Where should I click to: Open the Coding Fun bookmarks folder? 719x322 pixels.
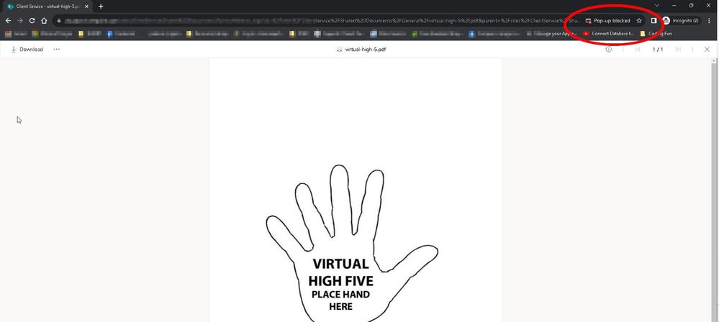656,34
